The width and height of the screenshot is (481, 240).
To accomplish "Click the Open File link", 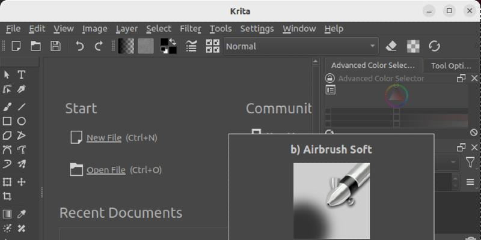I will [106, 170].
